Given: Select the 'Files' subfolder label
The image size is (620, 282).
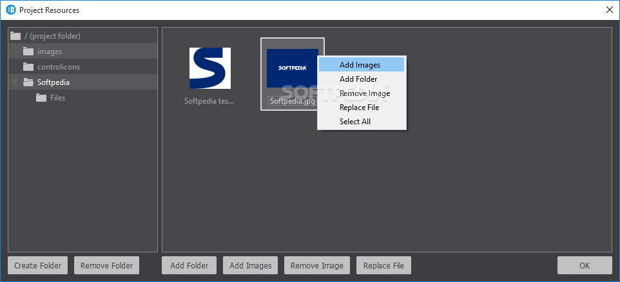Looking at the screenshot, I should pyautogui.click(x=58, y=98).
